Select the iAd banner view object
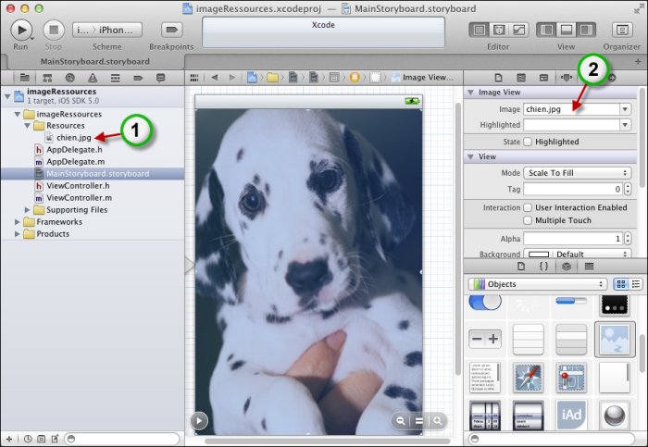This screenshot has height=447, width=648. pos(569,415)
